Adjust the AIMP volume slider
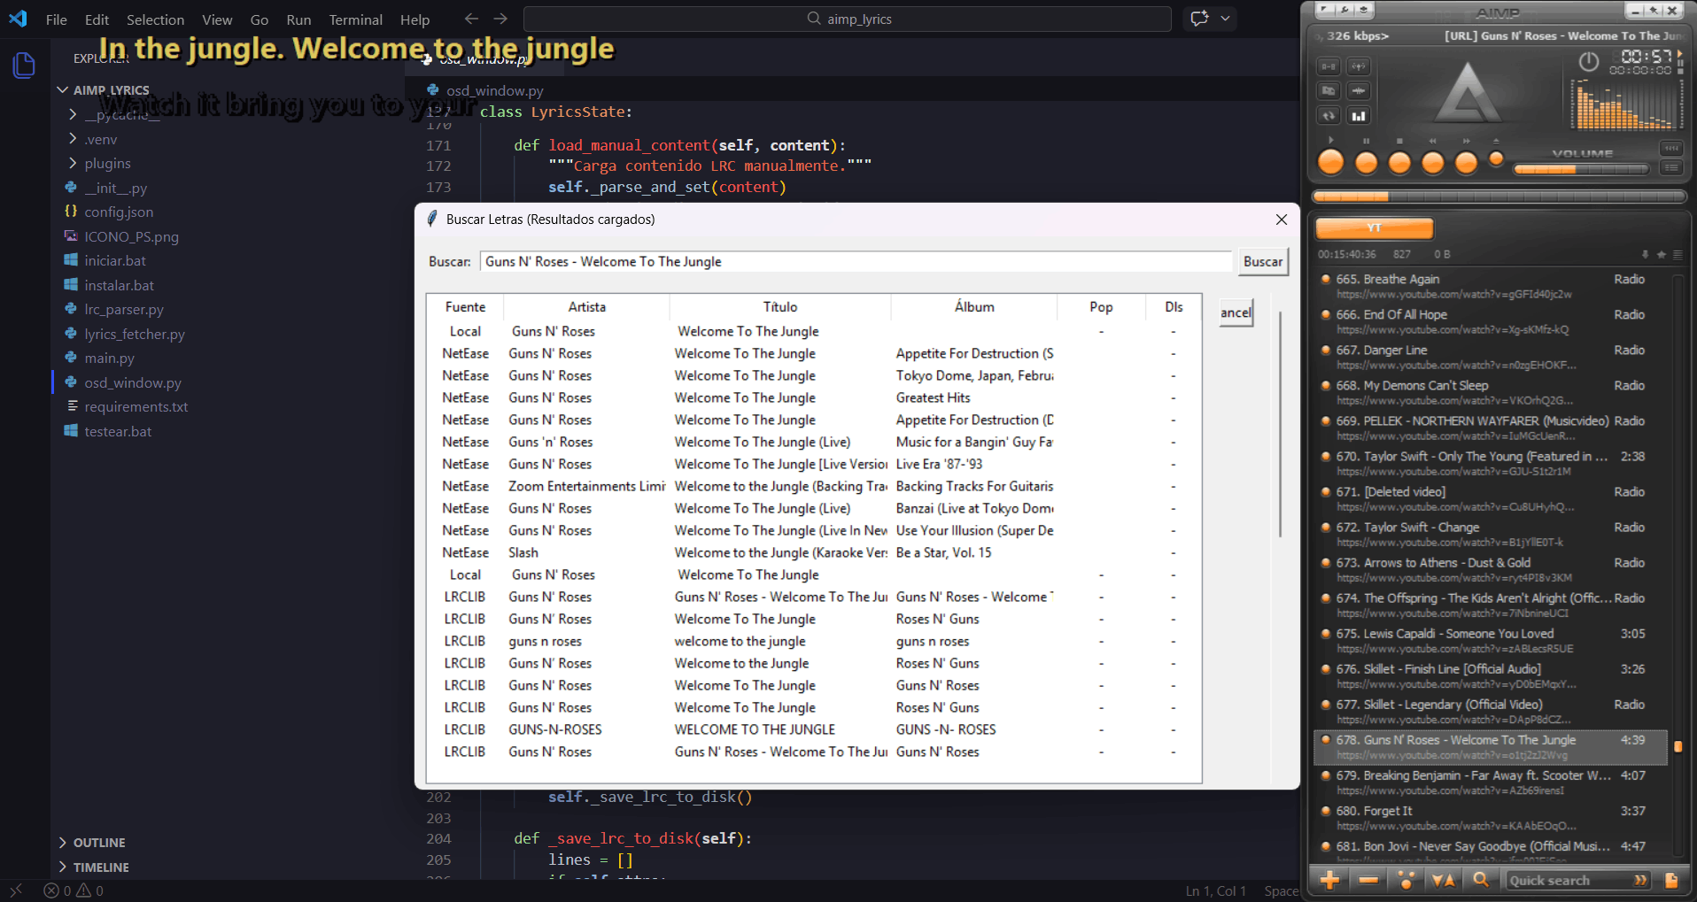Image resolution: width=1697 pixels, height=902 pixels. (1580, 169)
